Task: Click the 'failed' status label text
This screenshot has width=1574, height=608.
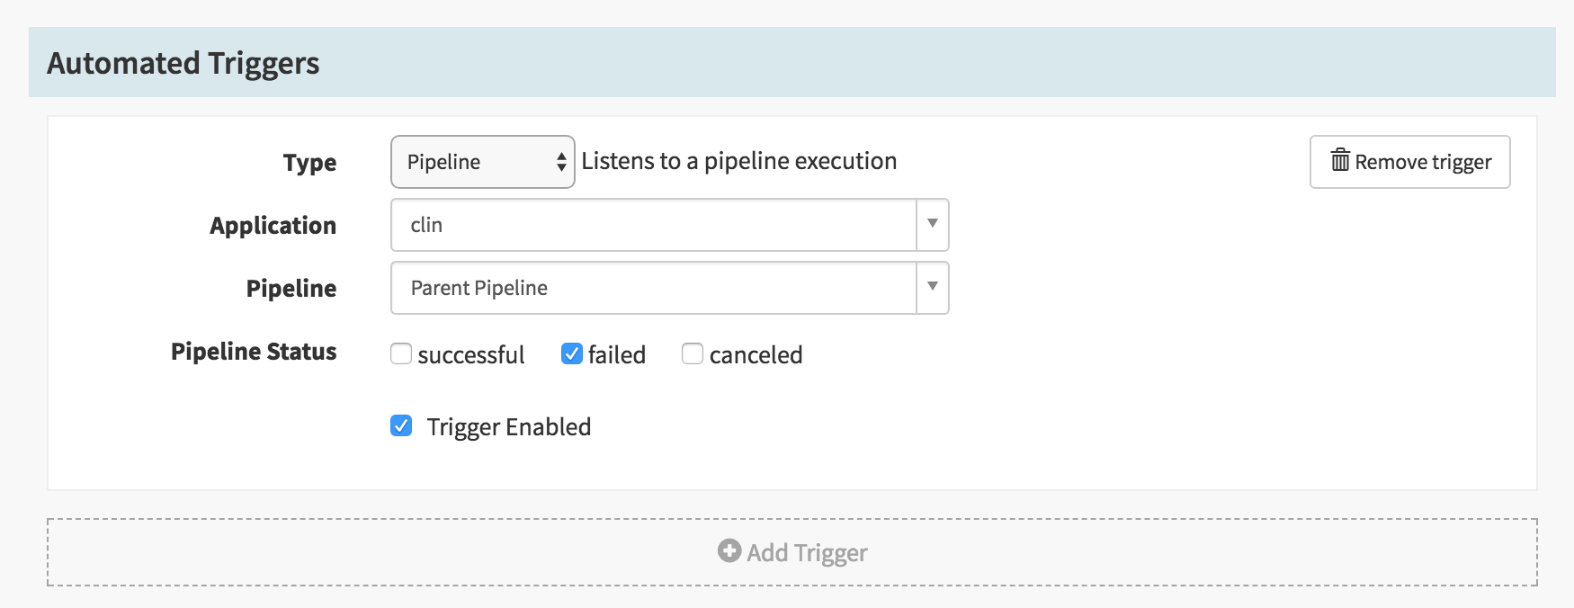Action: (x=617, y=354)
